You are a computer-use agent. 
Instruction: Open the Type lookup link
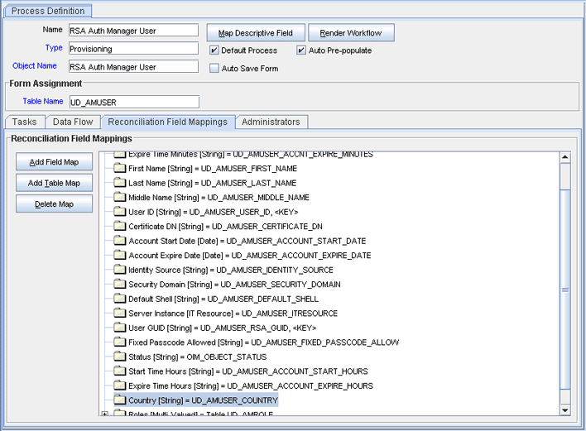pyautogui.click(x=54, y=48)
